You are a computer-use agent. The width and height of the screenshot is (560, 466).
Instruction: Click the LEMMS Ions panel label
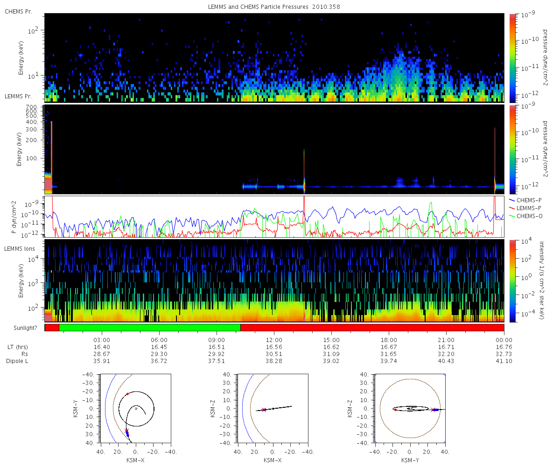point(20,249)
